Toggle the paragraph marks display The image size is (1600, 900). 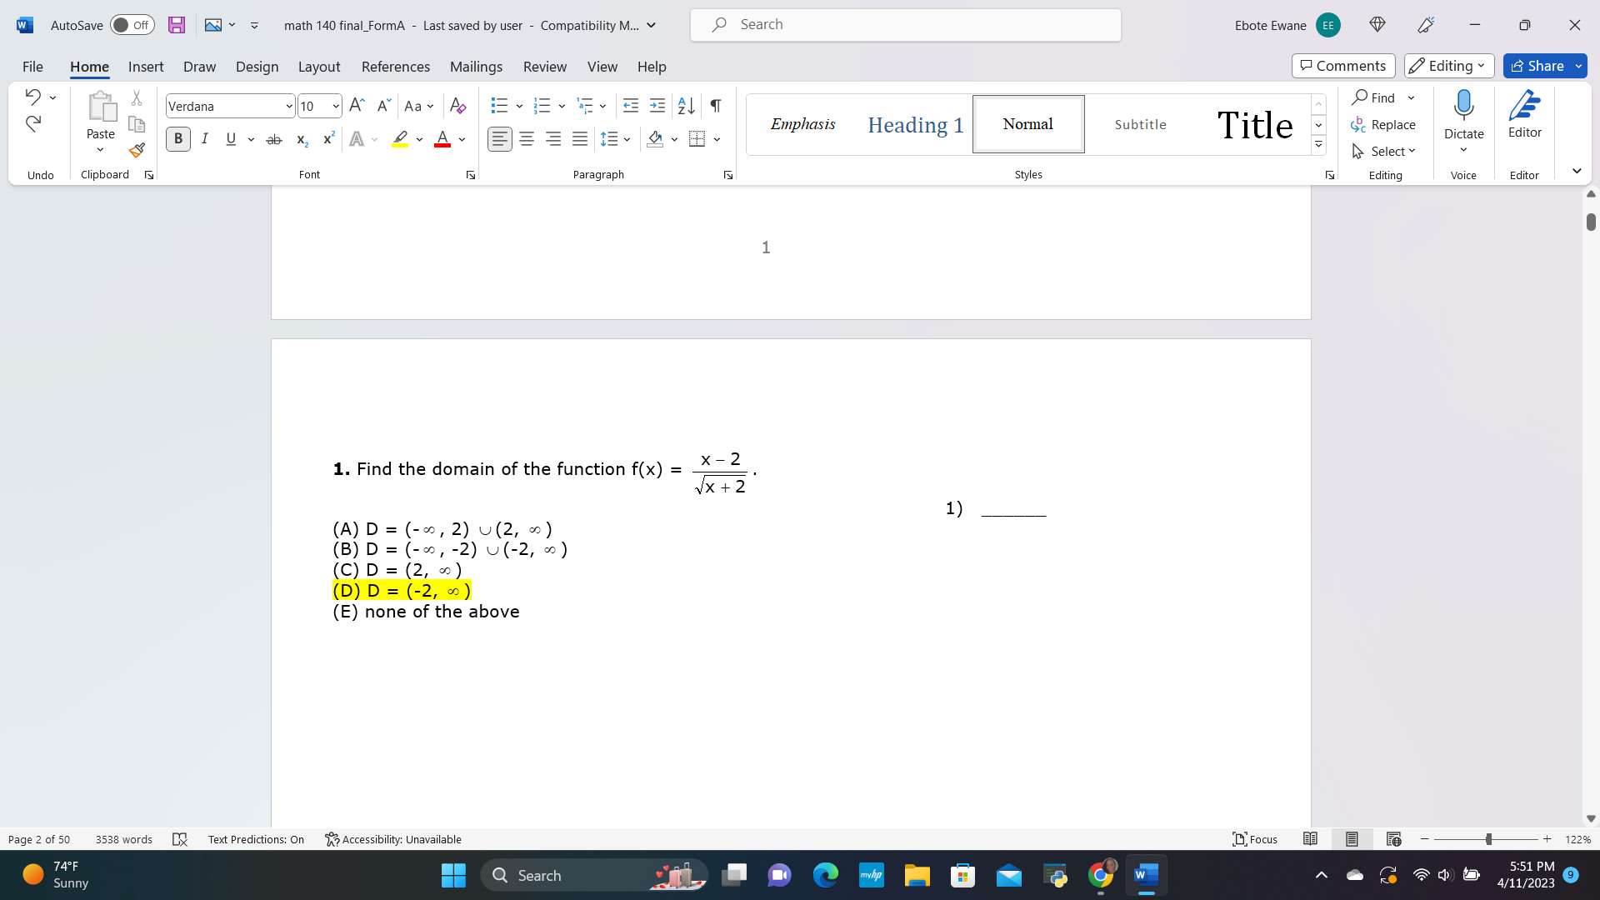[x=715, y=106]
